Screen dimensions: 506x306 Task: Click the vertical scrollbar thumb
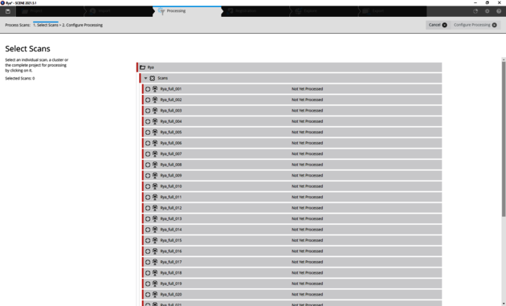(504, 139)
